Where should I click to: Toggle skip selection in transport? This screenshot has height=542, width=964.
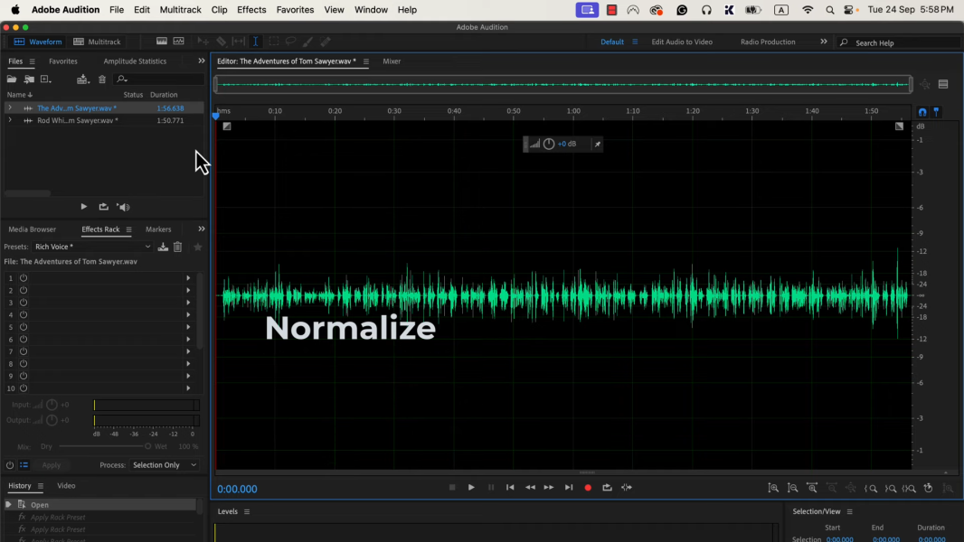coord(627,488)
